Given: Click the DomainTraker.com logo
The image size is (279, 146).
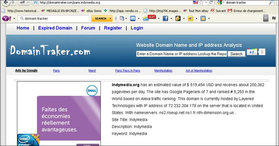Looking at the screenshot, I should [x=50, y=50].
